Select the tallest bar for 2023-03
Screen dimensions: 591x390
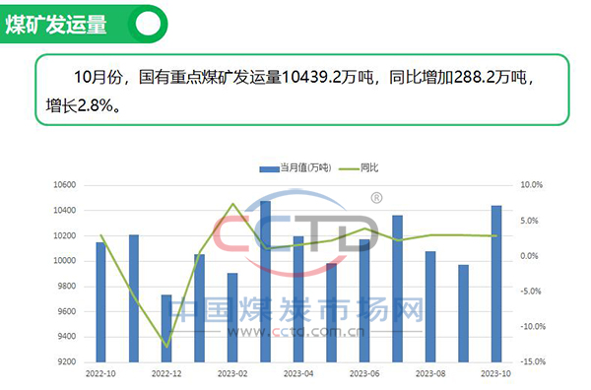pyautogui.click(x=265, y=282)
